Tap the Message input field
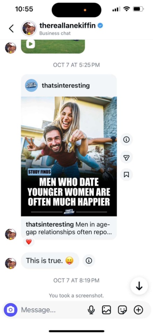Screen dimensions: 153x335 tap(53, 310)
